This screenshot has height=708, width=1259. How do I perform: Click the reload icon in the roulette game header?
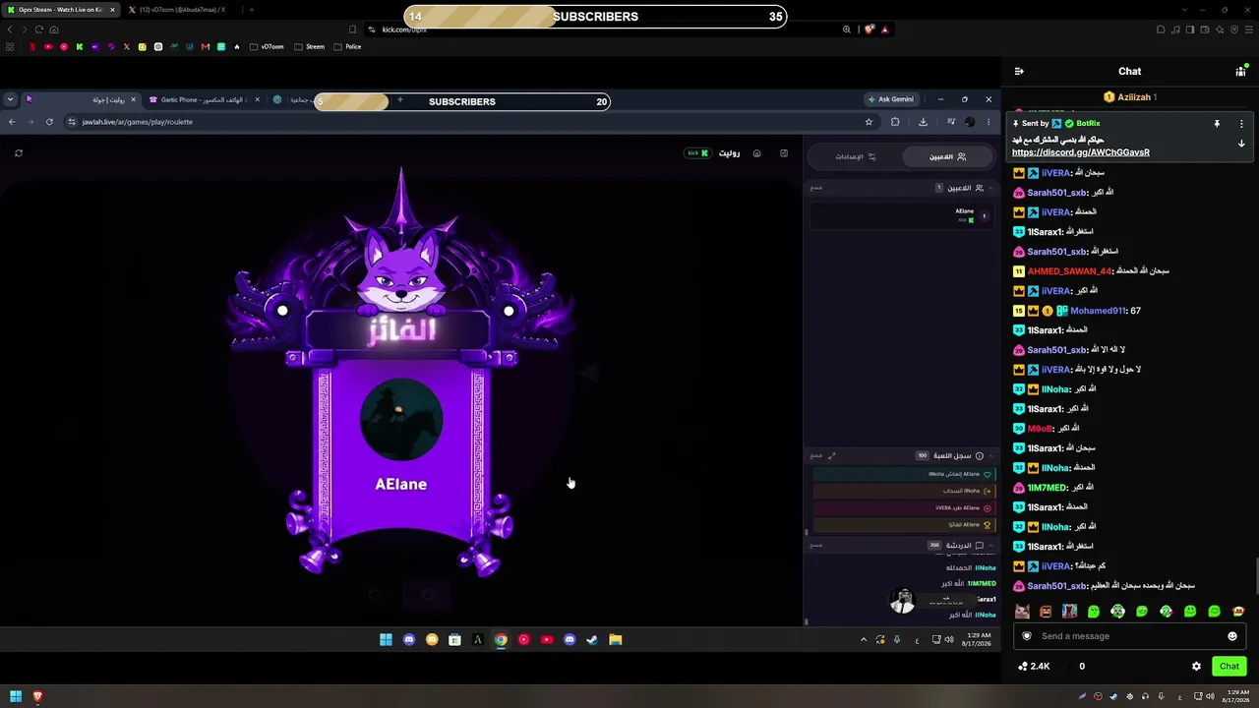pyautogui.click(x=19, y=153)
